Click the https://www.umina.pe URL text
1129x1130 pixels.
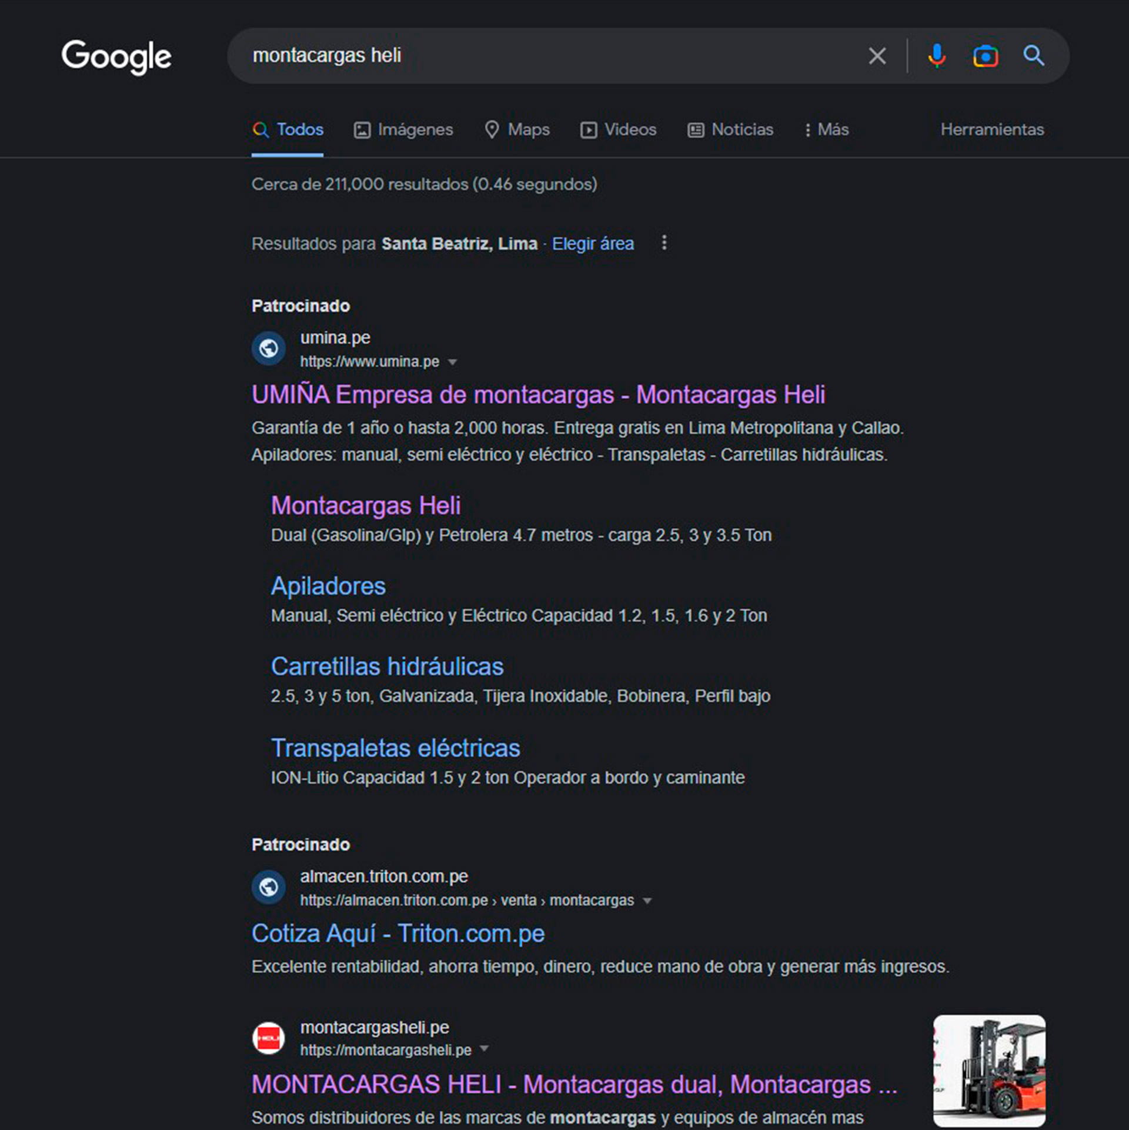coord(369,362)
